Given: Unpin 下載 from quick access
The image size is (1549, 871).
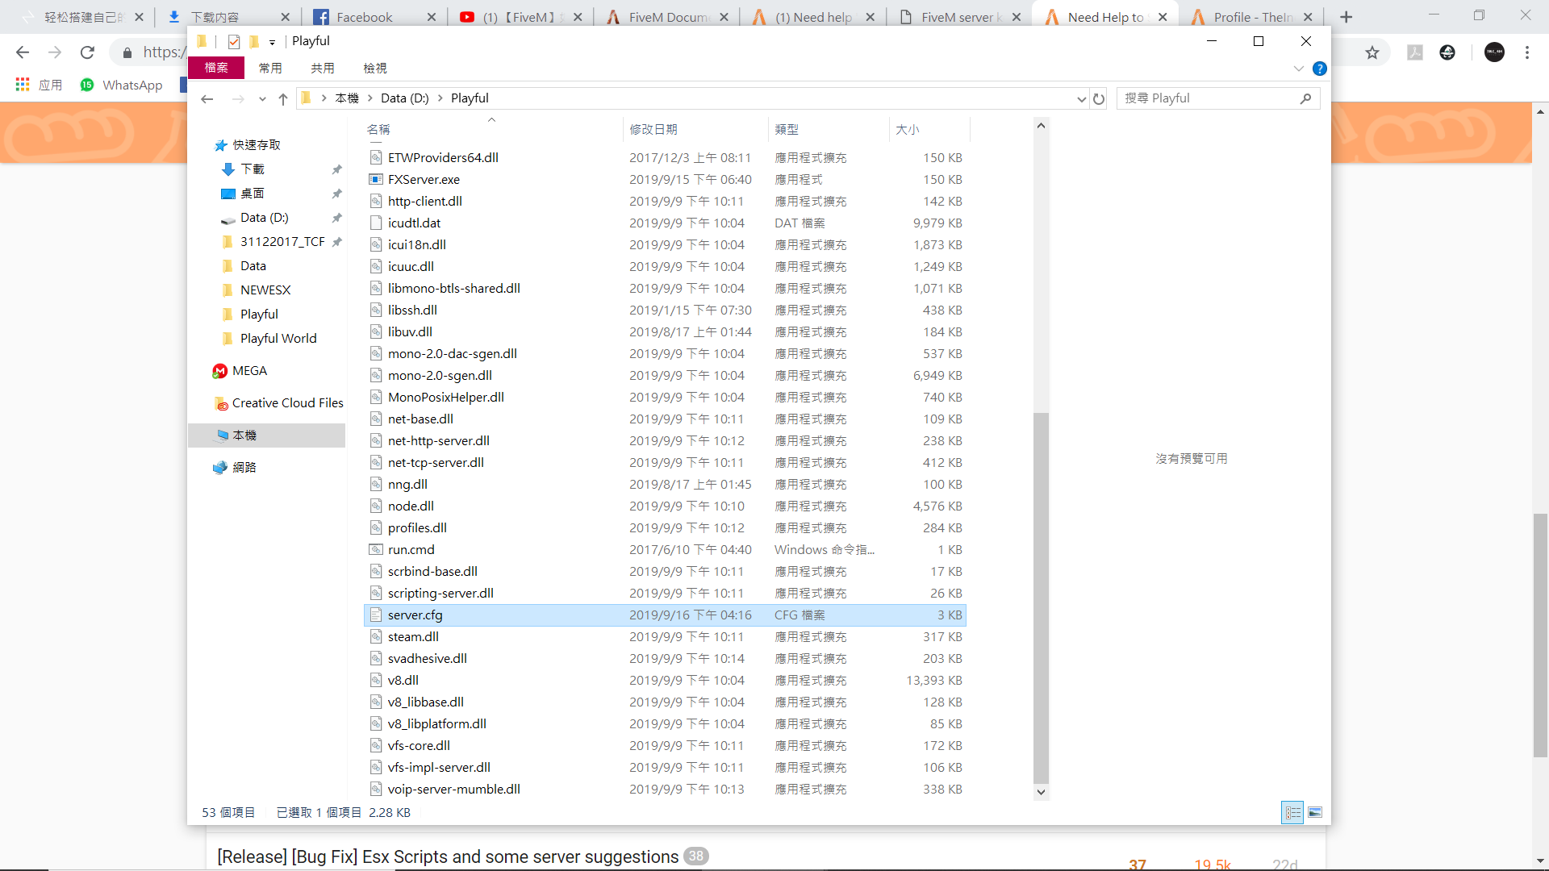Looking at the screenshot, I should pos(337,169).
